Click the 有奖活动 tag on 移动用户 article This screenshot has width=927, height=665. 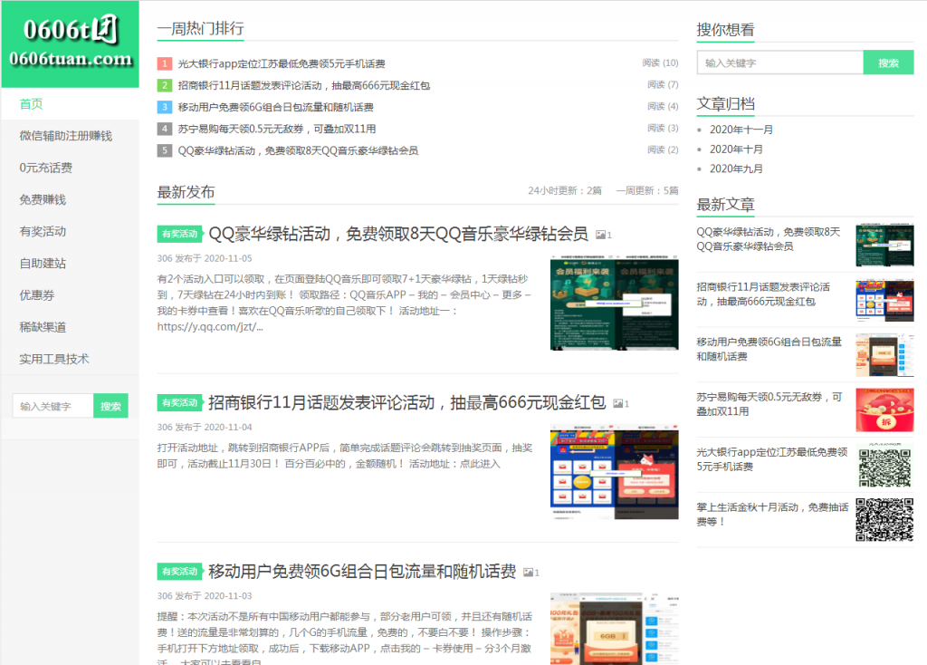click(x=180, y=572)
